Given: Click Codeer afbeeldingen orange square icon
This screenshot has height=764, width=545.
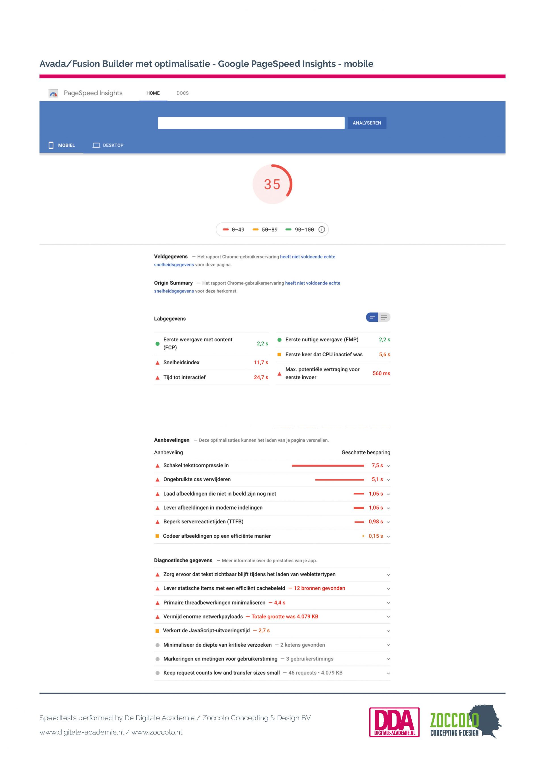Looking at the screenshot, I should tap(157, 536).
